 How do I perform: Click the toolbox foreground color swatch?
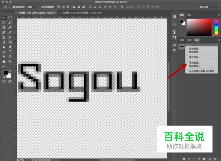point(6,73)
